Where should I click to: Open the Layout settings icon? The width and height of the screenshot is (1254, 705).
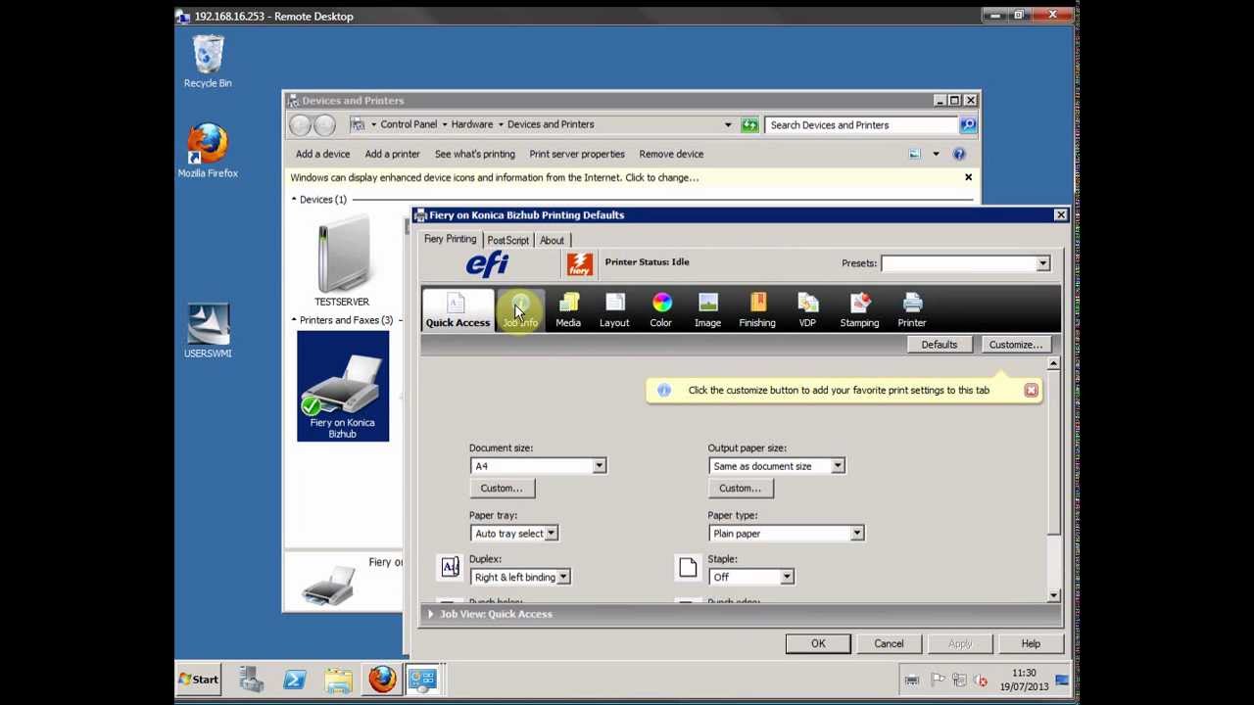[x=614, y=309]
